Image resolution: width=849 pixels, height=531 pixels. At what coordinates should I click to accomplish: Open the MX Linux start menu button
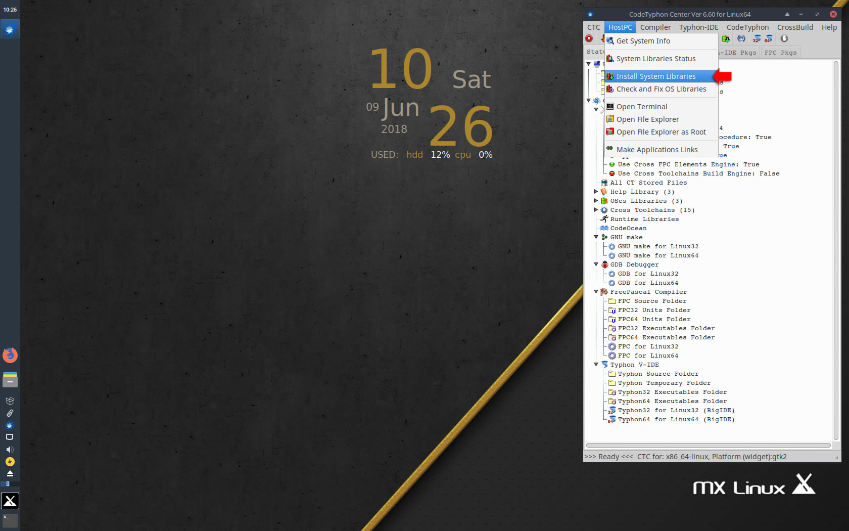(x=10, y=501)
